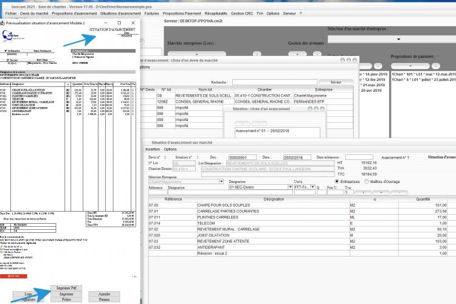Click the Doc field showing S0000001
Viewport: 456px width, 304px height.
(x=242, y=157)
